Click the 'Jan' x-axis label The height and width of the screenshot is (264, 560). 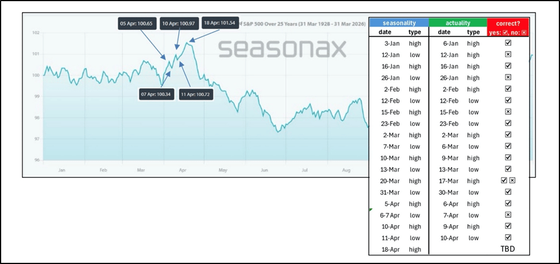point(62,170)
